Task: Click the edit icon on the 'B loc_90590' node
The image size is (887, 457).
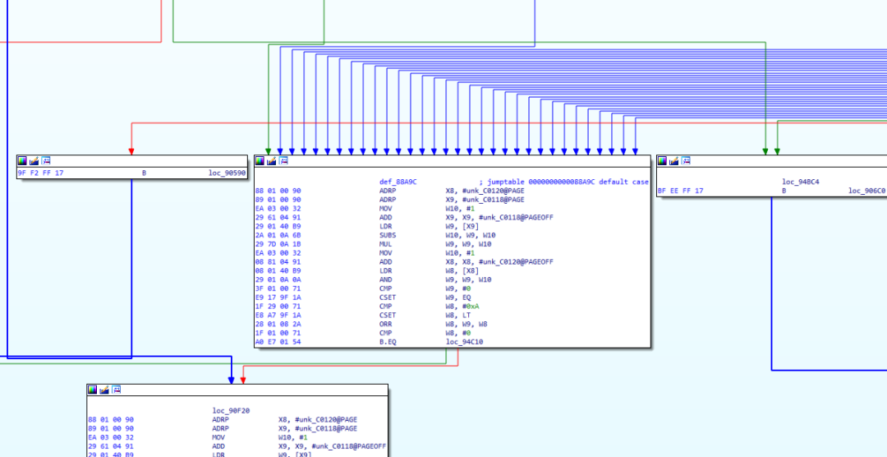Action: tap(34, 161)
